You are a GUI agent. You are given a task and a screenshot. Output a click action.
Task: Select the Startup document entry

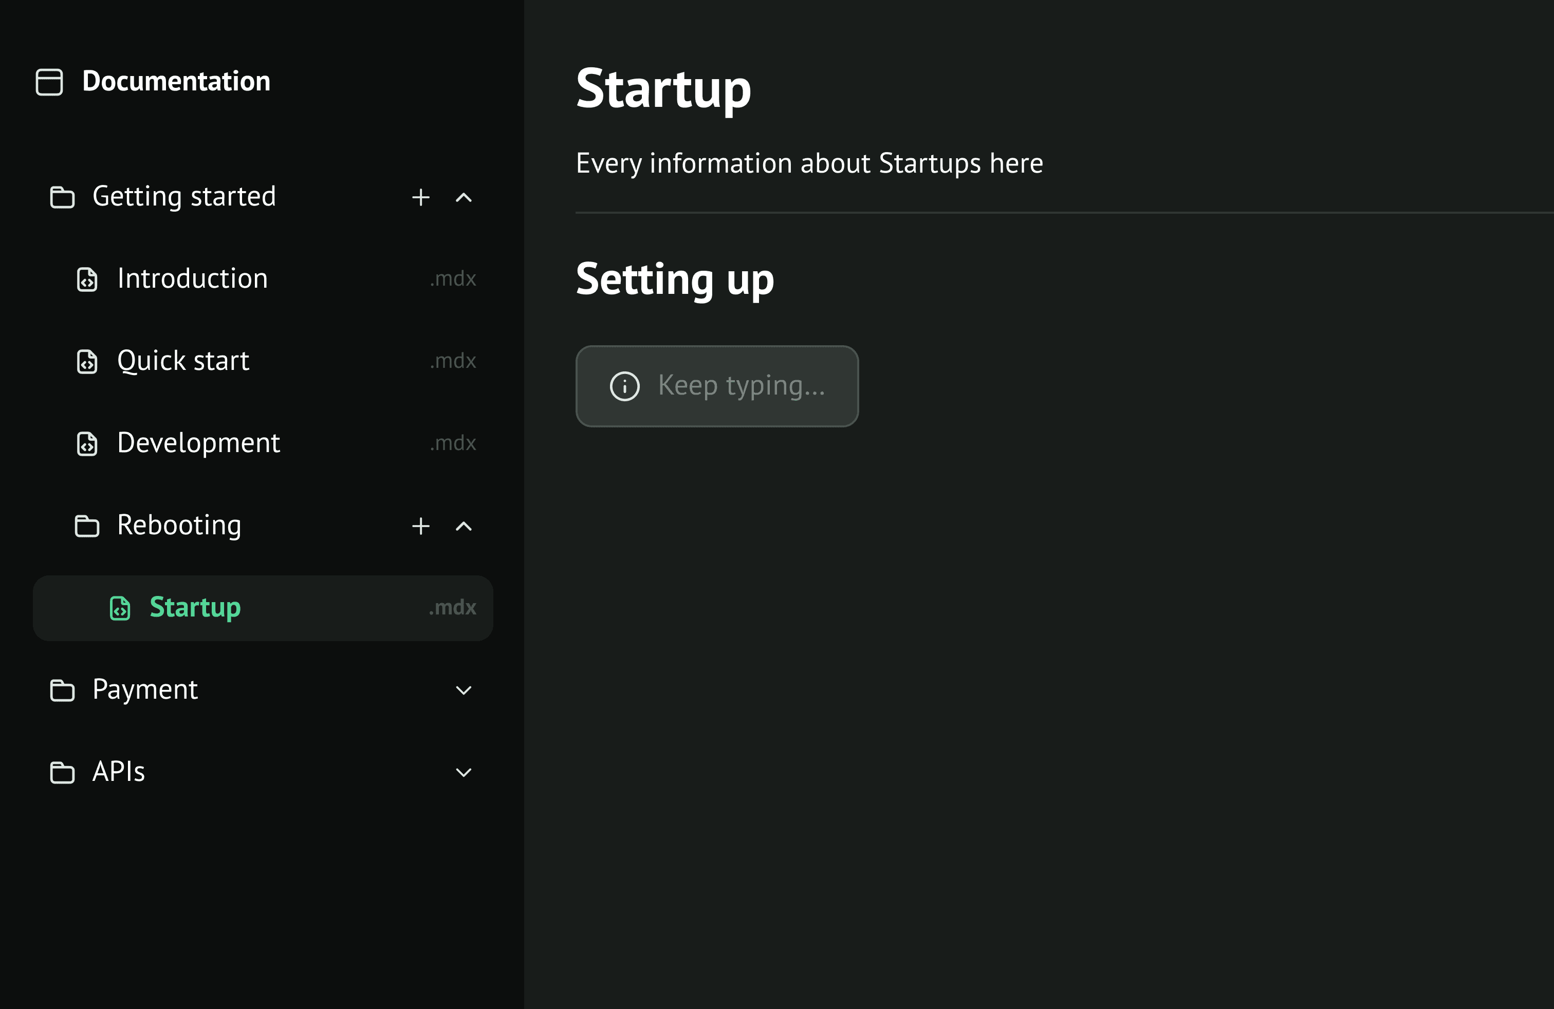196,608
